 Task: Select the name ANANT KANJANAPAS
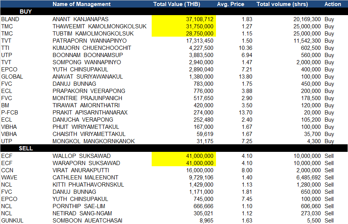pos(81,19)
